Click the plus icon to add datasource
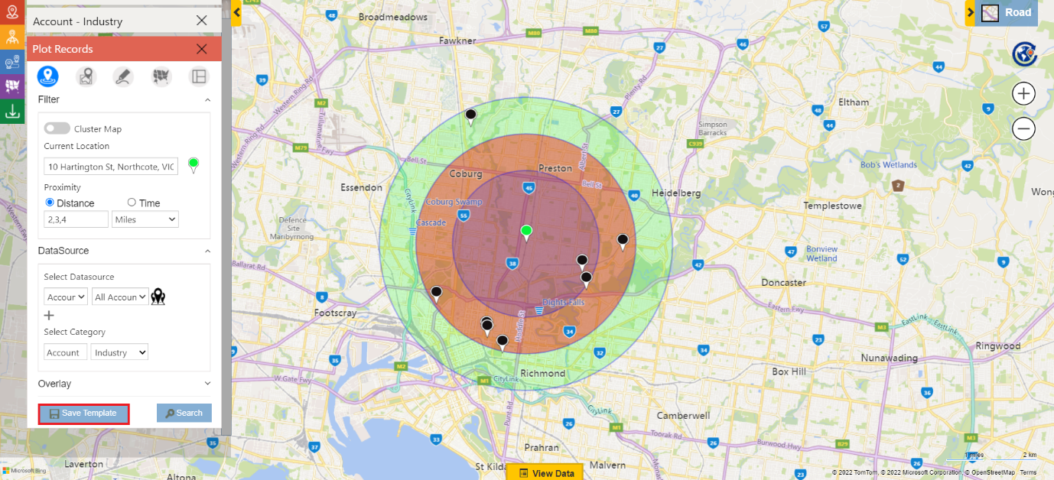The width and height of the screenshot is (1054, 480). click(49, 315)
